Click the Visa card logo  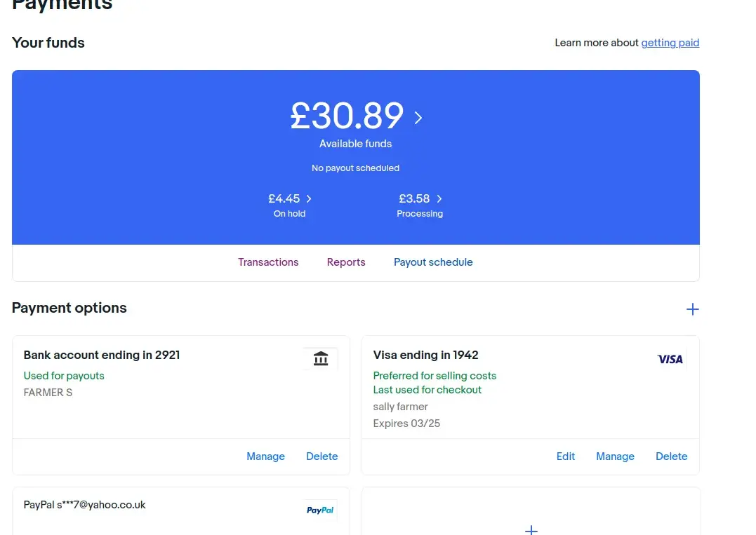pyautogui.click(x=670, y=359)
